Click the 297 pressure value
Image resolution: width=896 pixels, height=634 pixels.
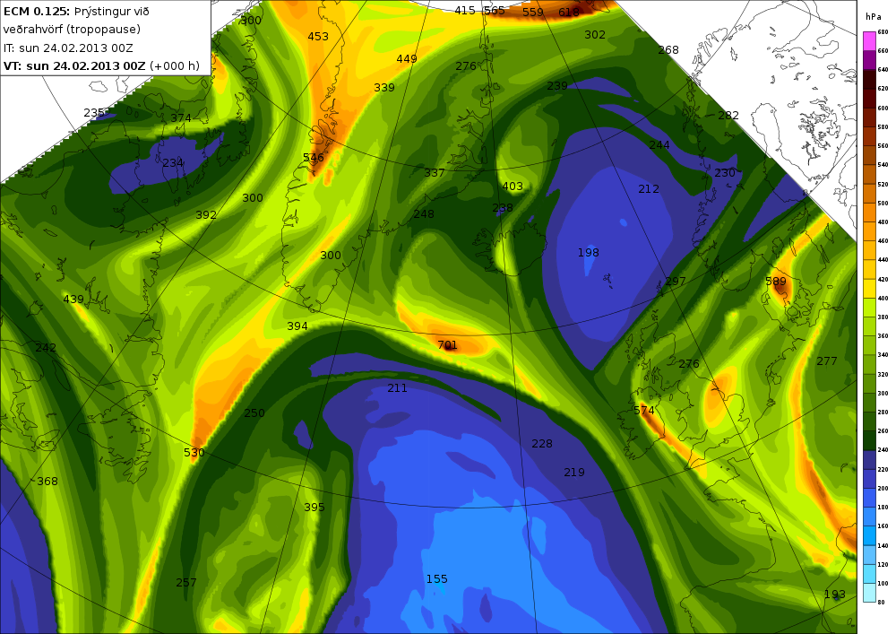pyautogui.click(x=675, y=281)
